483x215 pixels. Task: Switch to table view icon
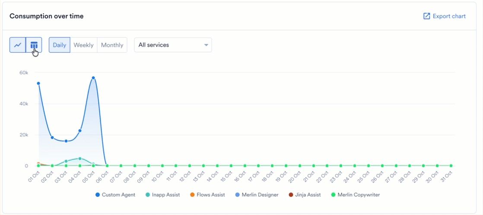[x=34, y=45]
